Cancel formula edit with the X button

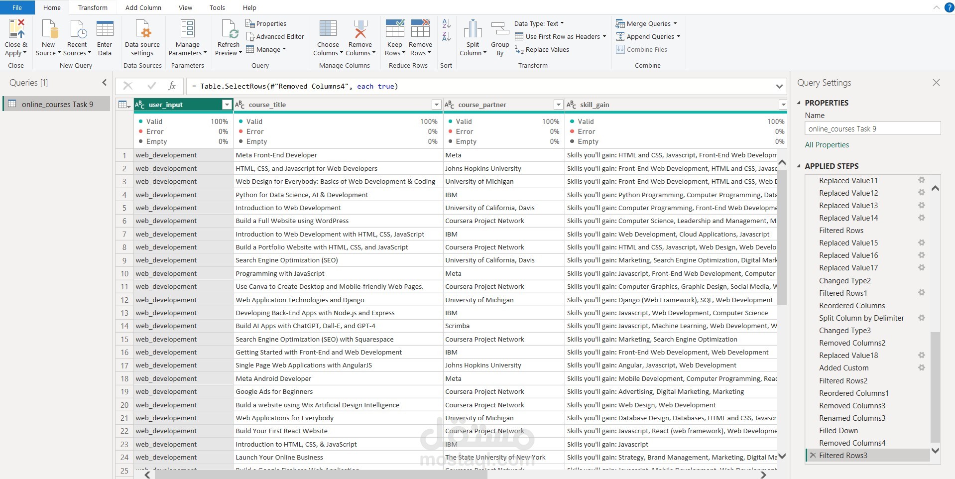[127, 86]
